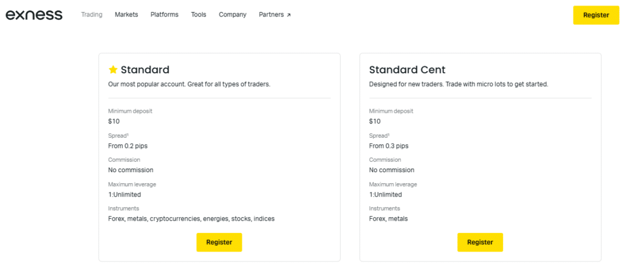
Task: Register for the Standard Cent account
Action: pyautogui.click(x=480, y=243)
